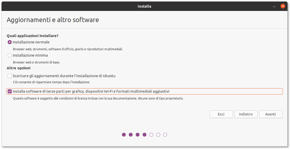Image resolution: width=290 pixels, height=149 pixels.
Task: Click the proprietary license conditions description text
Action: (x=98, y=98)
